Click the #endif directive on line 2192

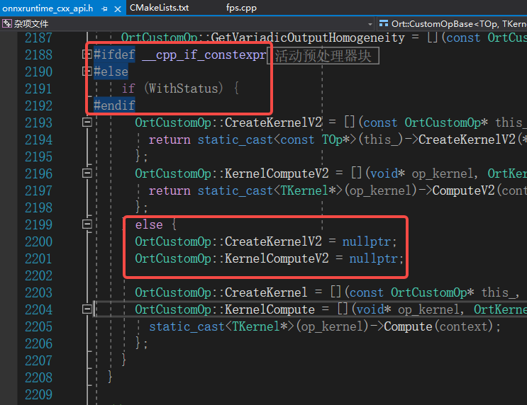point(114,105)
